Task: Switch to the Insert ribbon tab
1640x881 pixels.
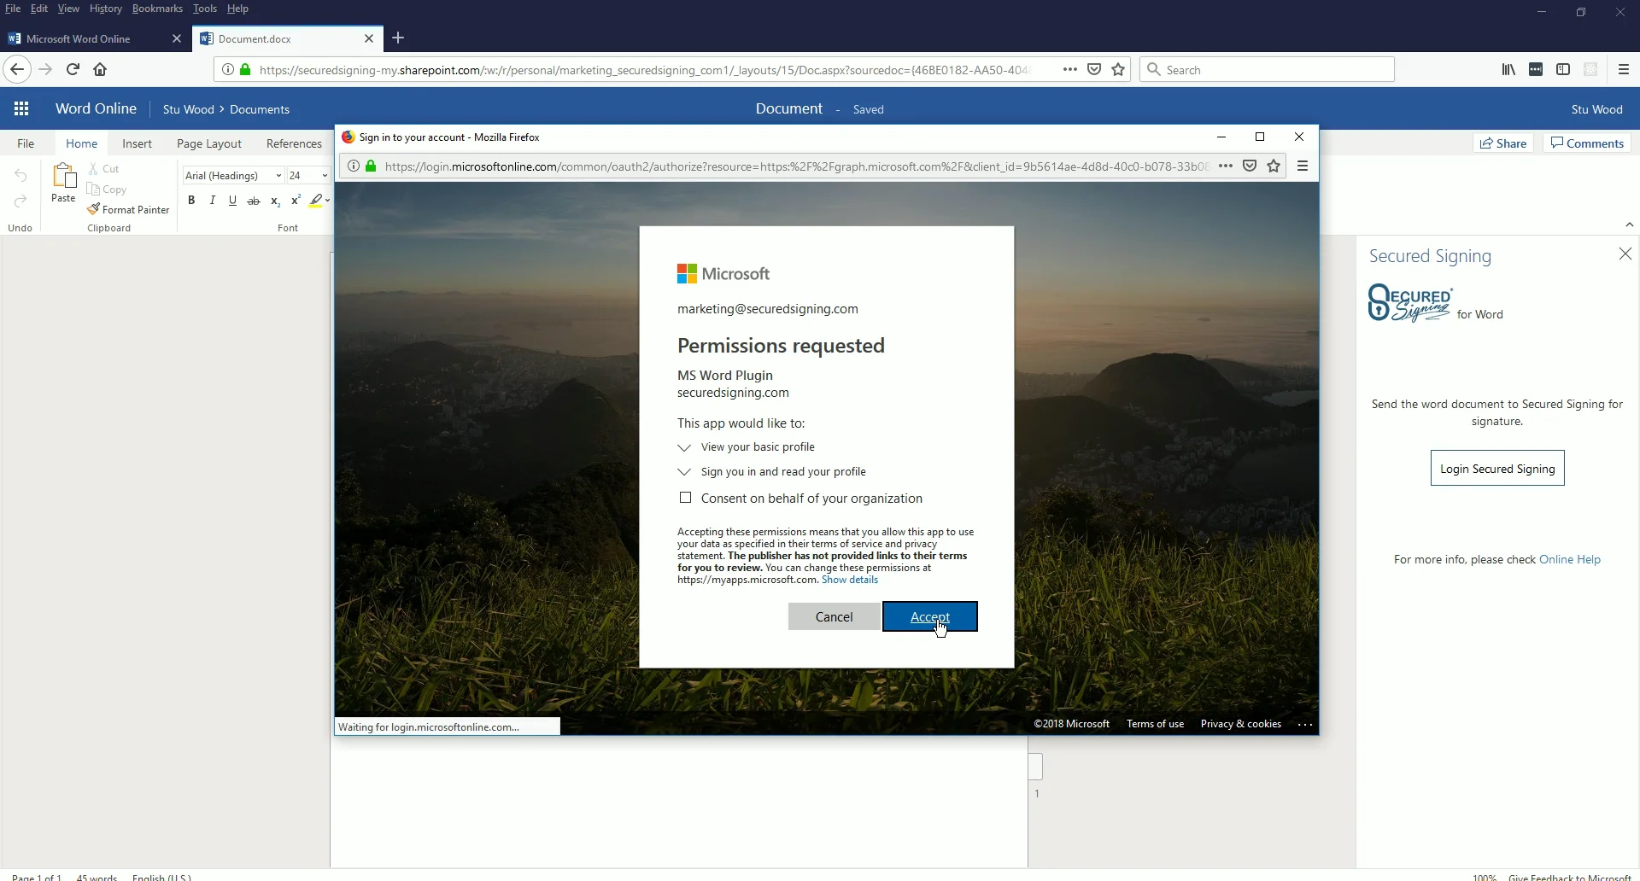Action: 137,143
